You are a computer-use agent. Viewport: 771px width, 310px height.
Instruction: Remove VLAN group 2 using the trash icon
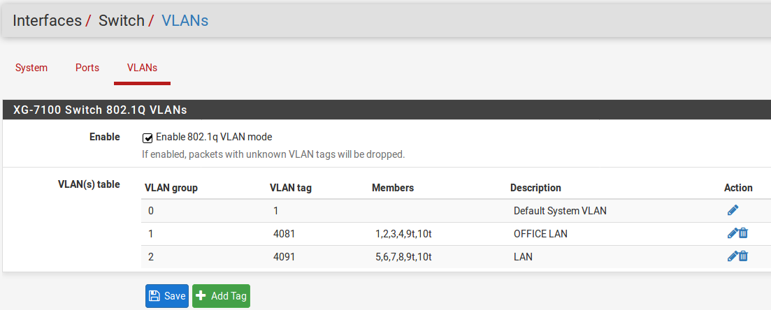743,256
